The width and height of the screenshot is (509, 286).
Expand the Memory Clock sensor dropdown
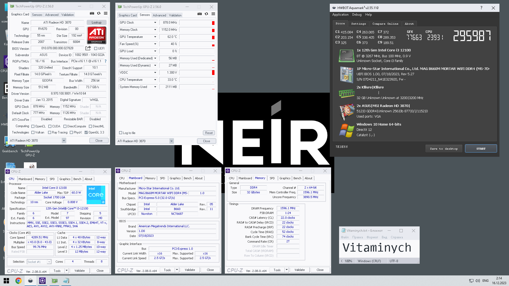155,30
